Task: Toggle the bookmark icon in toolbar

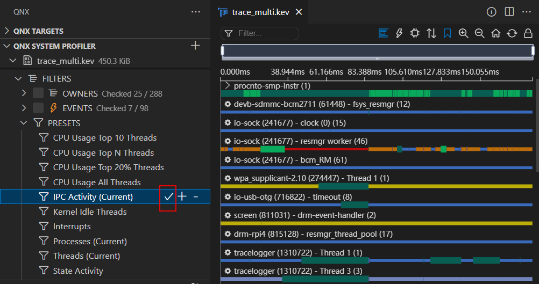Action: click(x=447, y=33)
